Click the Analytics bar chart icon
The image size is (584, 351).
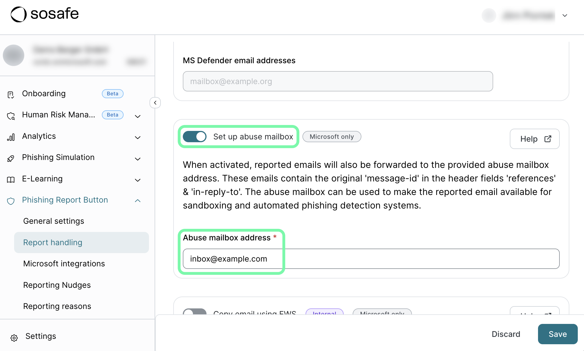[11, 137]
